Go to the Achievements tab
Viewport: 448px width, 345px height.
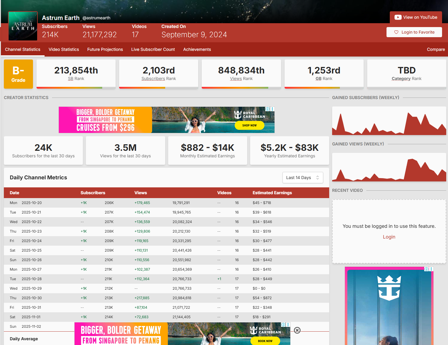pos(197,49)
